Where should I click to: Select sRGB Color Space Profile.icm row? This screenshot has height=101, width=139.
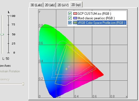point(101,23)
